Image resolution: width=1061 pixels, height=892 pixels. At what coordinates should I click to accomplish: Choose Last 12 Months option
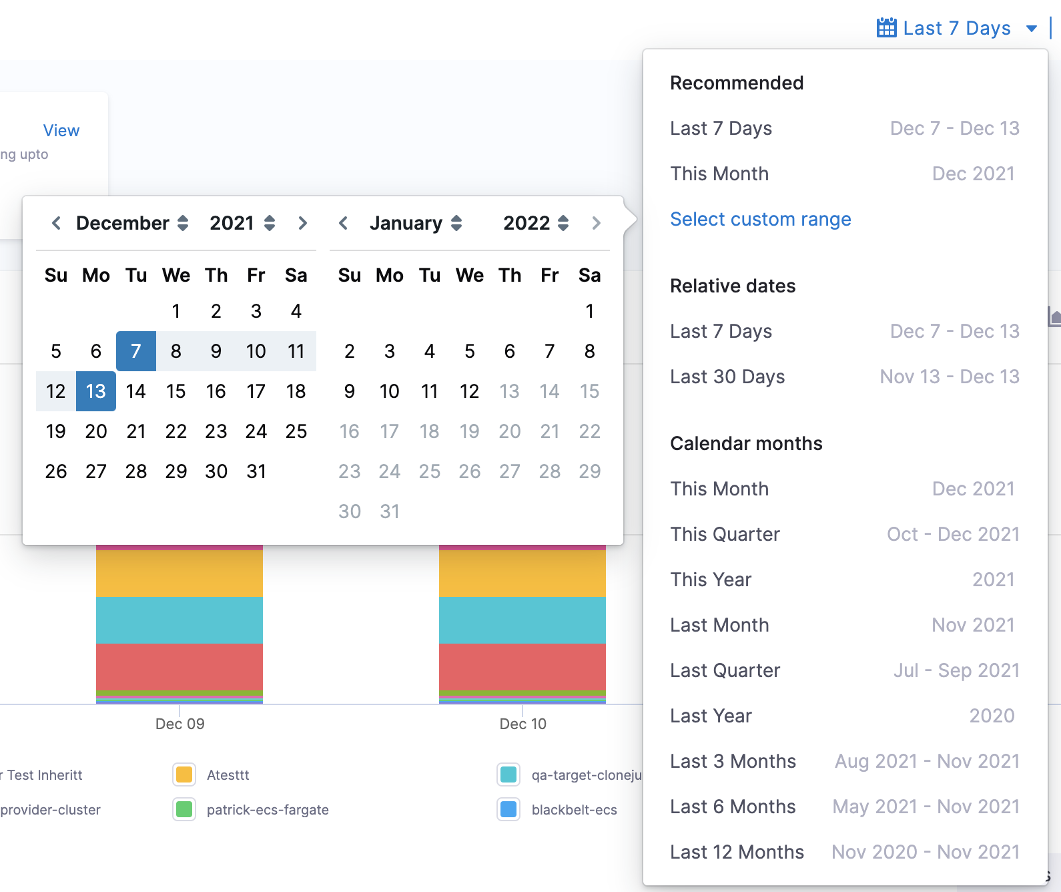pyautogui.click(x=845, y=852)
